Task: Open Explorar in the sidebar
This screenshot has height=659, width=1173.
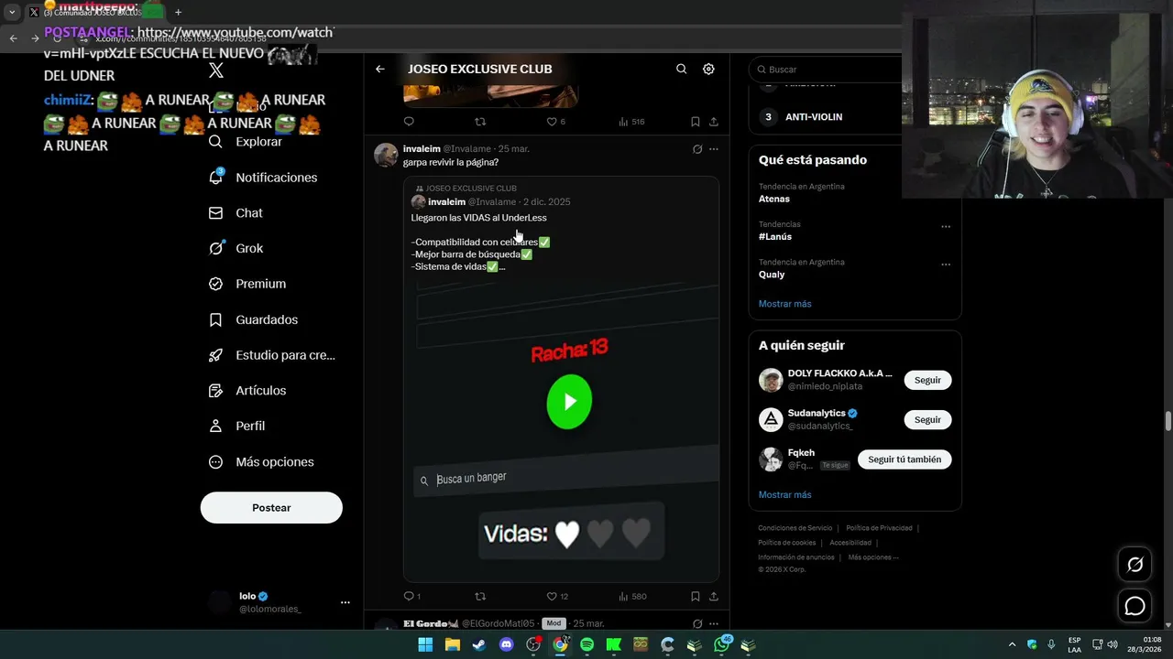Action: coord(246,142)
